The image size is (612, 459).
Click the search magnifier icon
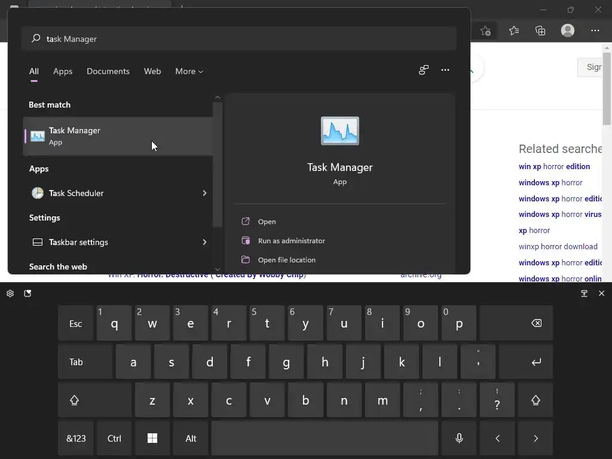pos(36,38)
